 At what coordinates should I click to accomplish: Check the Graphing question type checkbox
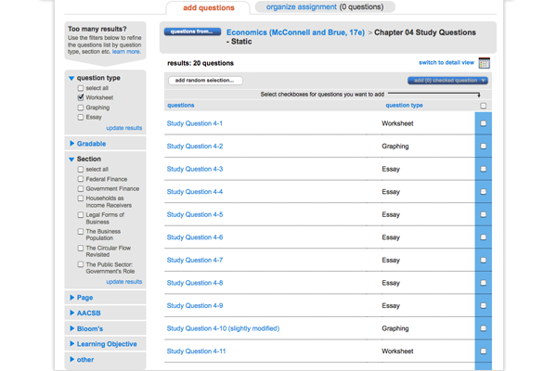82,108
